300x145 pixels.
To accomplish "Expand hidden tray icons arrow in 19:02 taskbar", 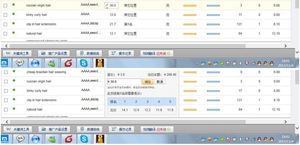I will (197, 139).
